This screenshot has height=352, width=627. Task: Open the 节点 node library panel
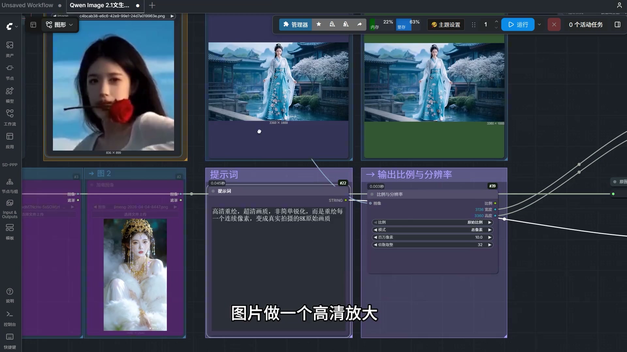point(10,72)
